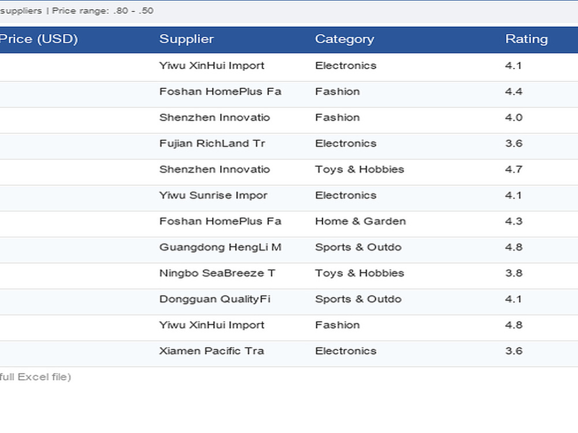This screenshot has height=433, width=578.
Task: Click Toys & Hobbies in the Ningbo SeaBreeze row
Action: click(360, 273)
